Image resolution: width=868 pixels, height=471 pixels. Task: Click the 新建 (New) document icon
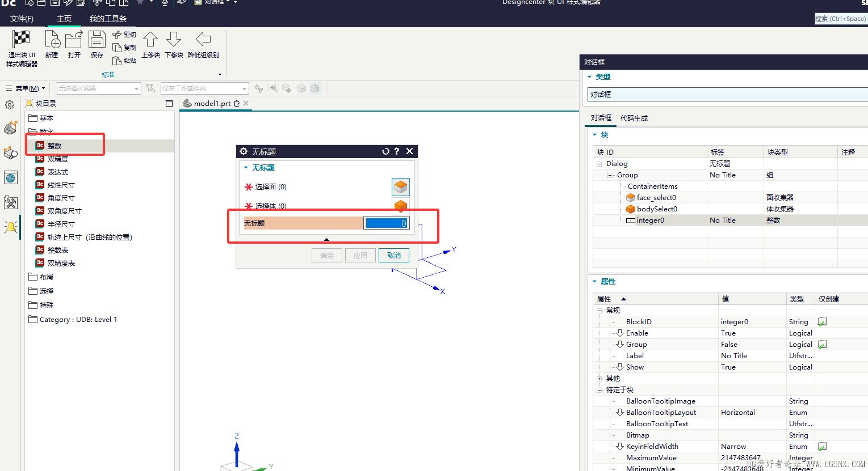[x=52, y=40]
